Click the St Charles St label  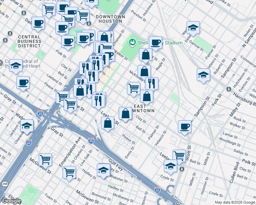click(x=78, y=154)
